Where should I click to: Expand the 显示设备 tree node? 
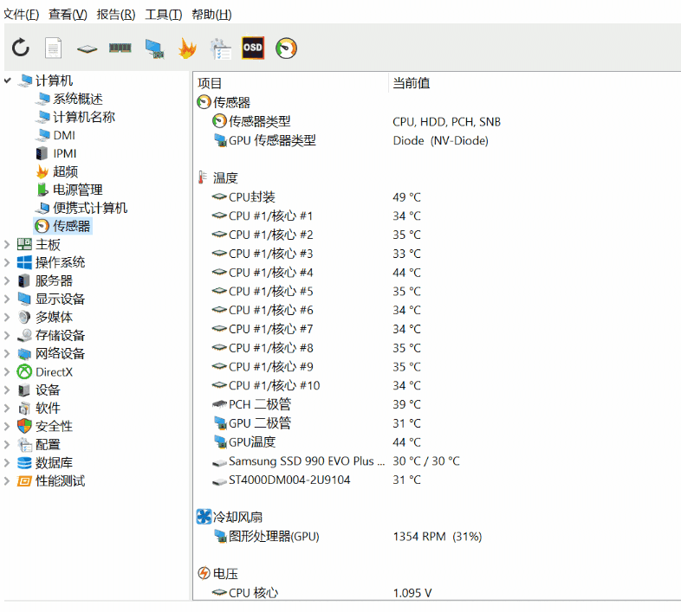click(x=8, y=299)
